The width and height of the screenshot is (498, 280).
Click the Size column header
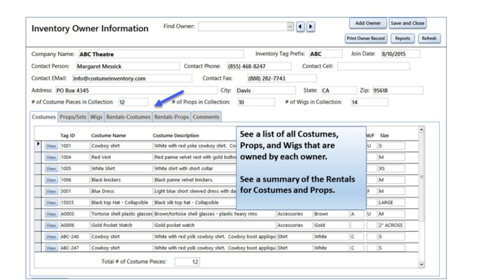tap(384, 136)
